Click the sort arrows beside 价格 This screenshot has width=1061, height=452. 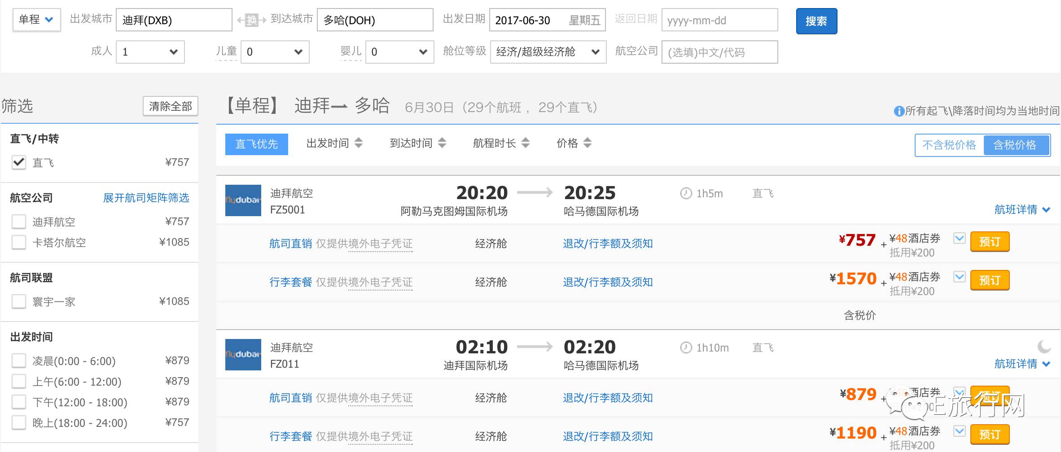coord(587,143)
